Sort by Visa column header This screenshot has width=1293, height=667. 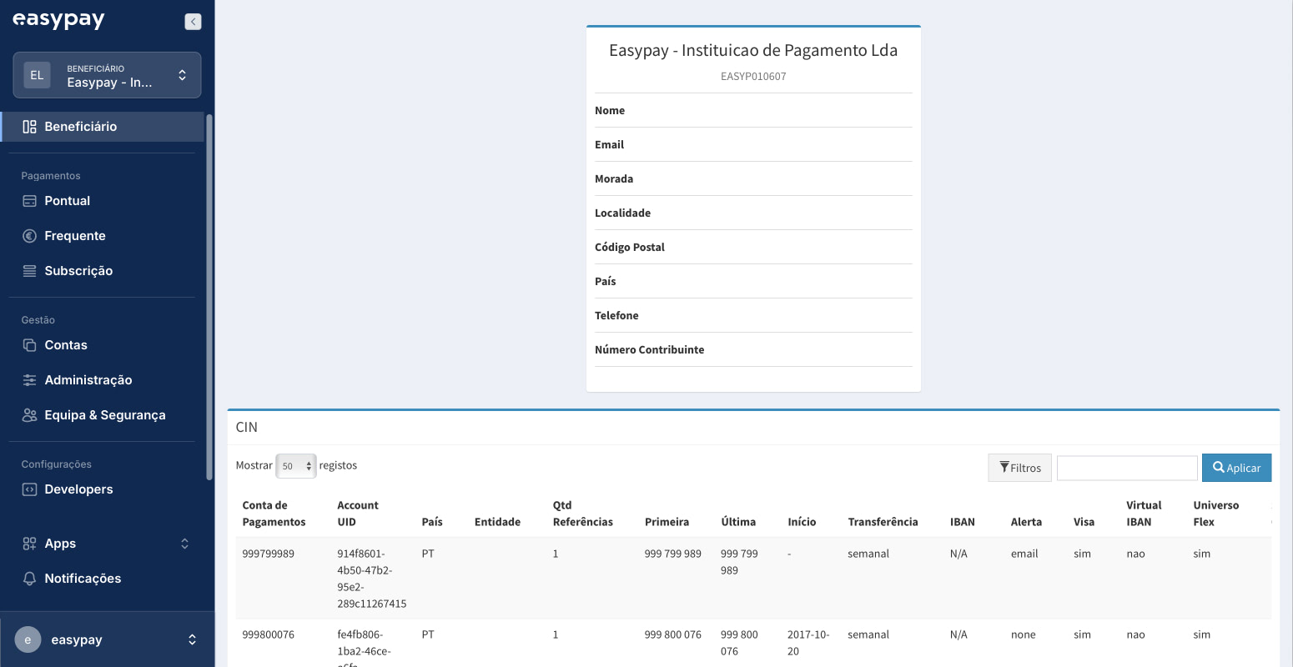(x=1084, y=522)
